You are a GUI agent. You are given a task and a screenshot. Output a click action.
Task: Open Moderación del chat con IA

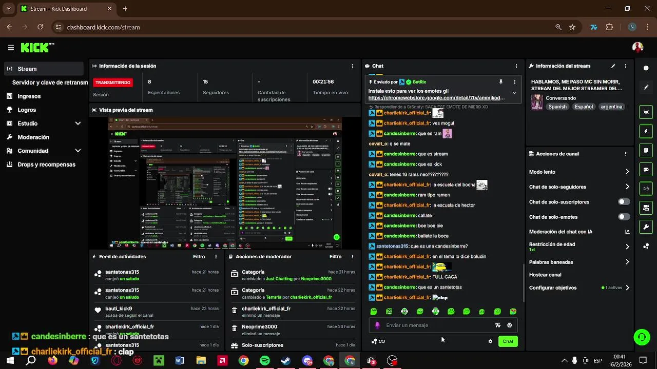pyautogui.click(x=579, y=232)
